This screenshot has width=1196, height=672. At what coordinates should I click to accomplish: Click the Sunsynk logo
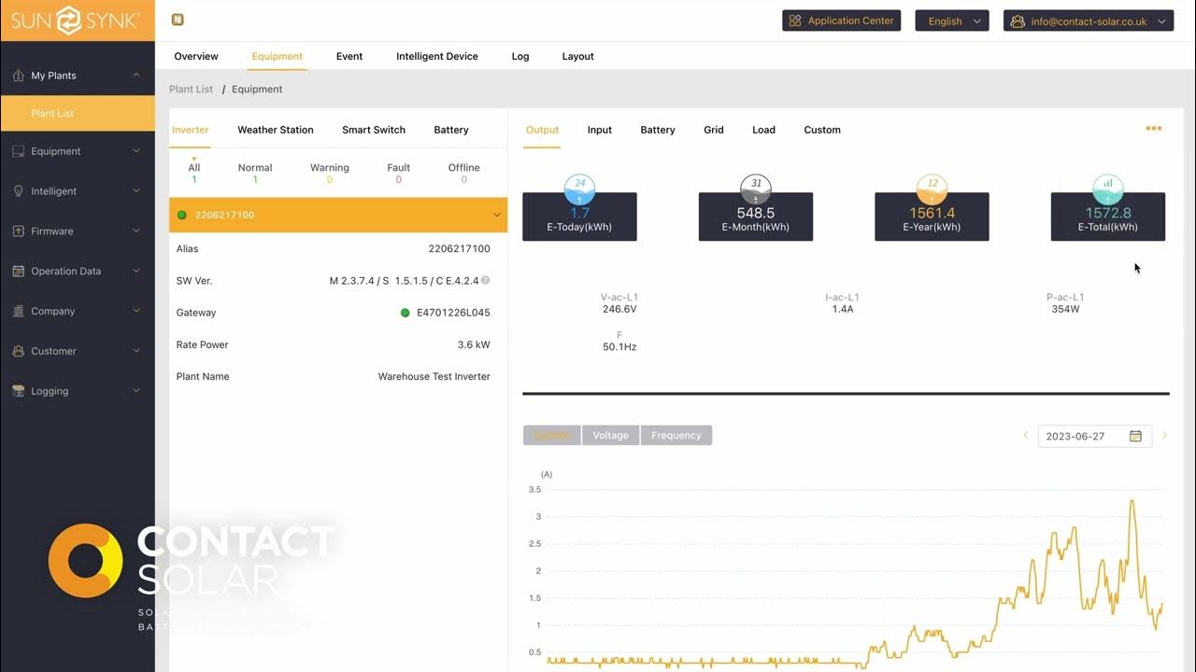coord(77,21)
